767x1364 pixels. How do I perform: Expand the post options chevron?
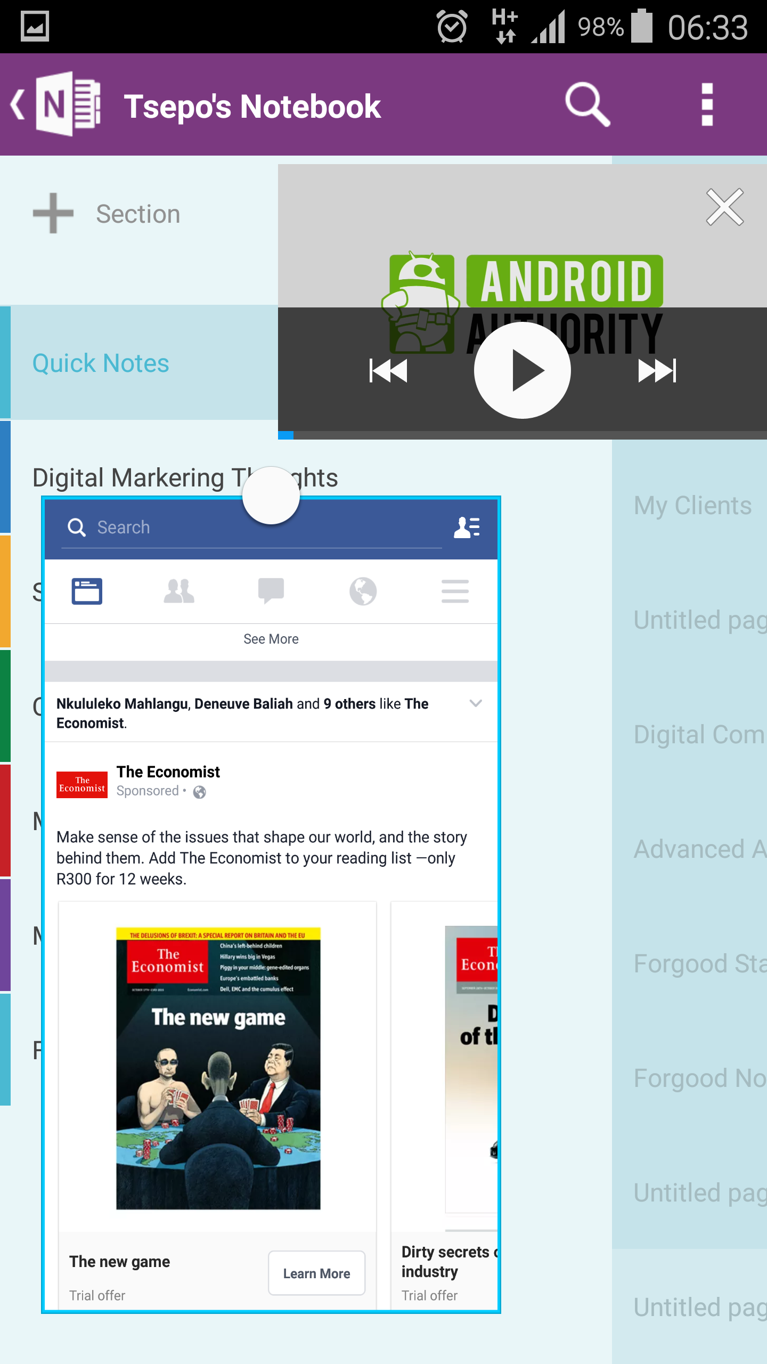coord(476,703)
